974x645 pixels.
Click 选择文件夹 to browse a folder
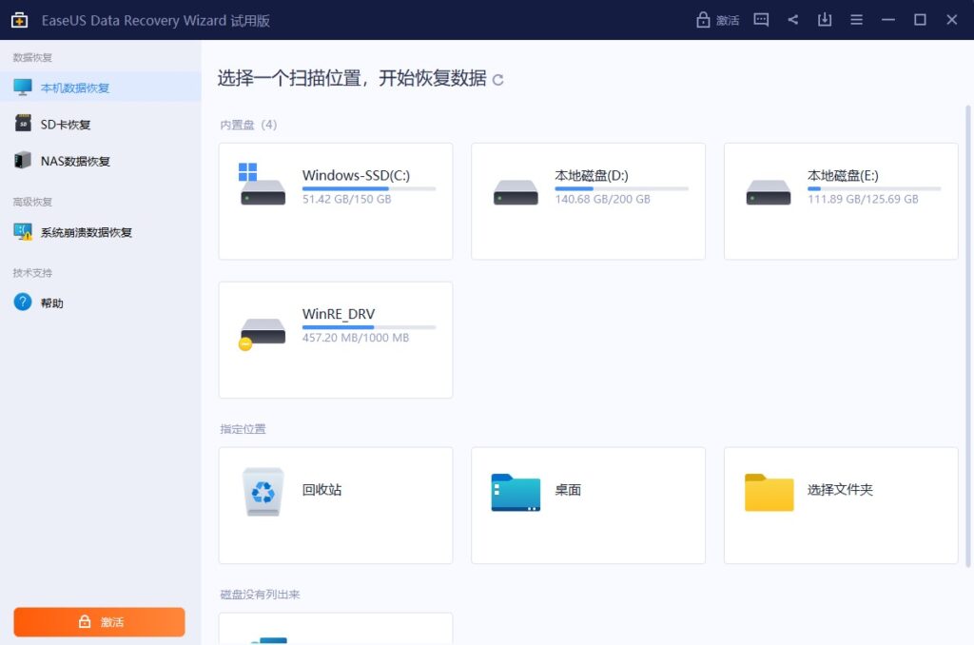841,505
